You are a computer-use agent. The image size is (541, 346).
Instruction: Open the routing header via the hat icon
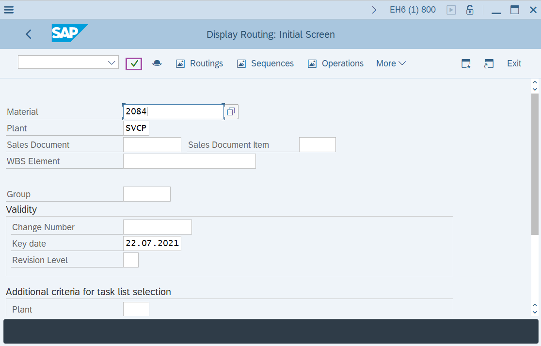(157, 63)
